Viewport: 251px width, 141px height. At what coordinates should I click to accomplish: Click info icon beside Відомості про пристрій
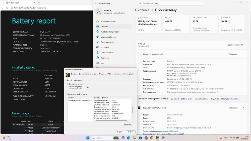tap(139, 54)
